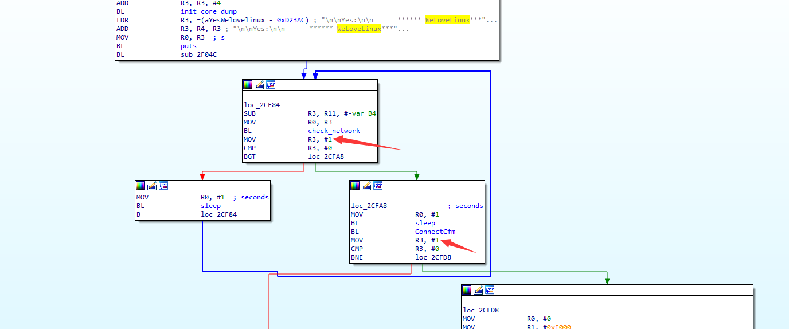Screen dimensions: 789x329
Task: Open color picker on loc_2CFD8 block header
Action: (467, 290)
